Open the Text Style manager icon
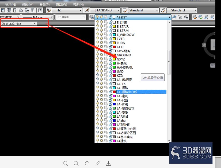The width and height of the screenshot is (221, 168). point(48,10)
